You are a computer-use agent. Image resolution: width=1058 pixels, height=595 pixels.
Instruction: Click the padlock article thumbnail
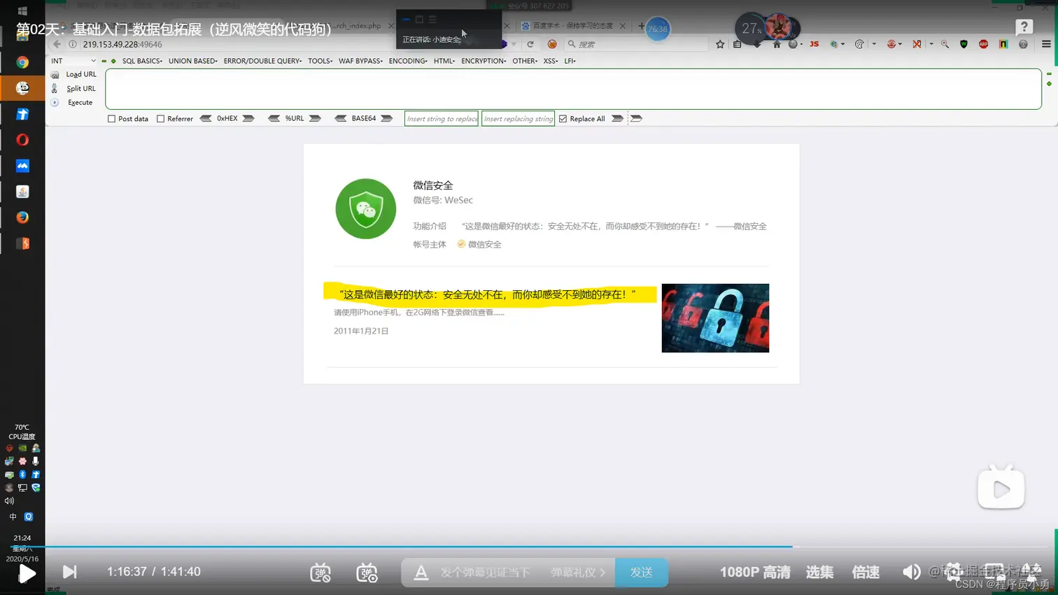(715, 318)
